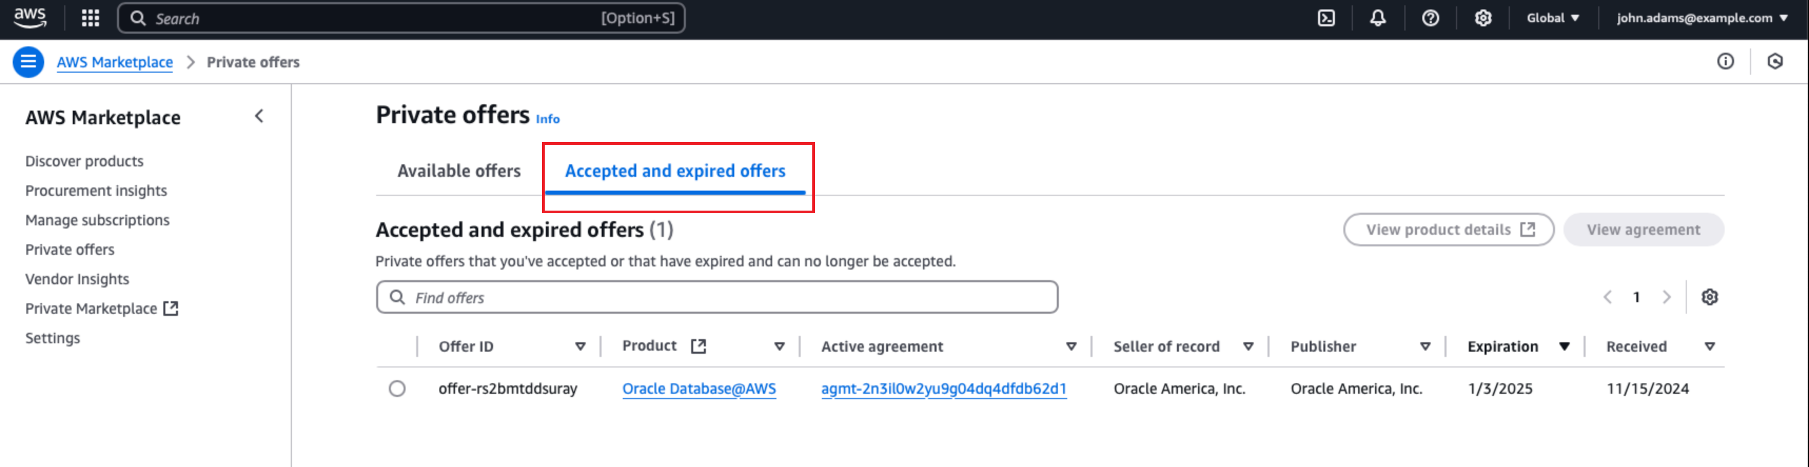Collapse the AWS Marketplace side panel

point(259,116)
